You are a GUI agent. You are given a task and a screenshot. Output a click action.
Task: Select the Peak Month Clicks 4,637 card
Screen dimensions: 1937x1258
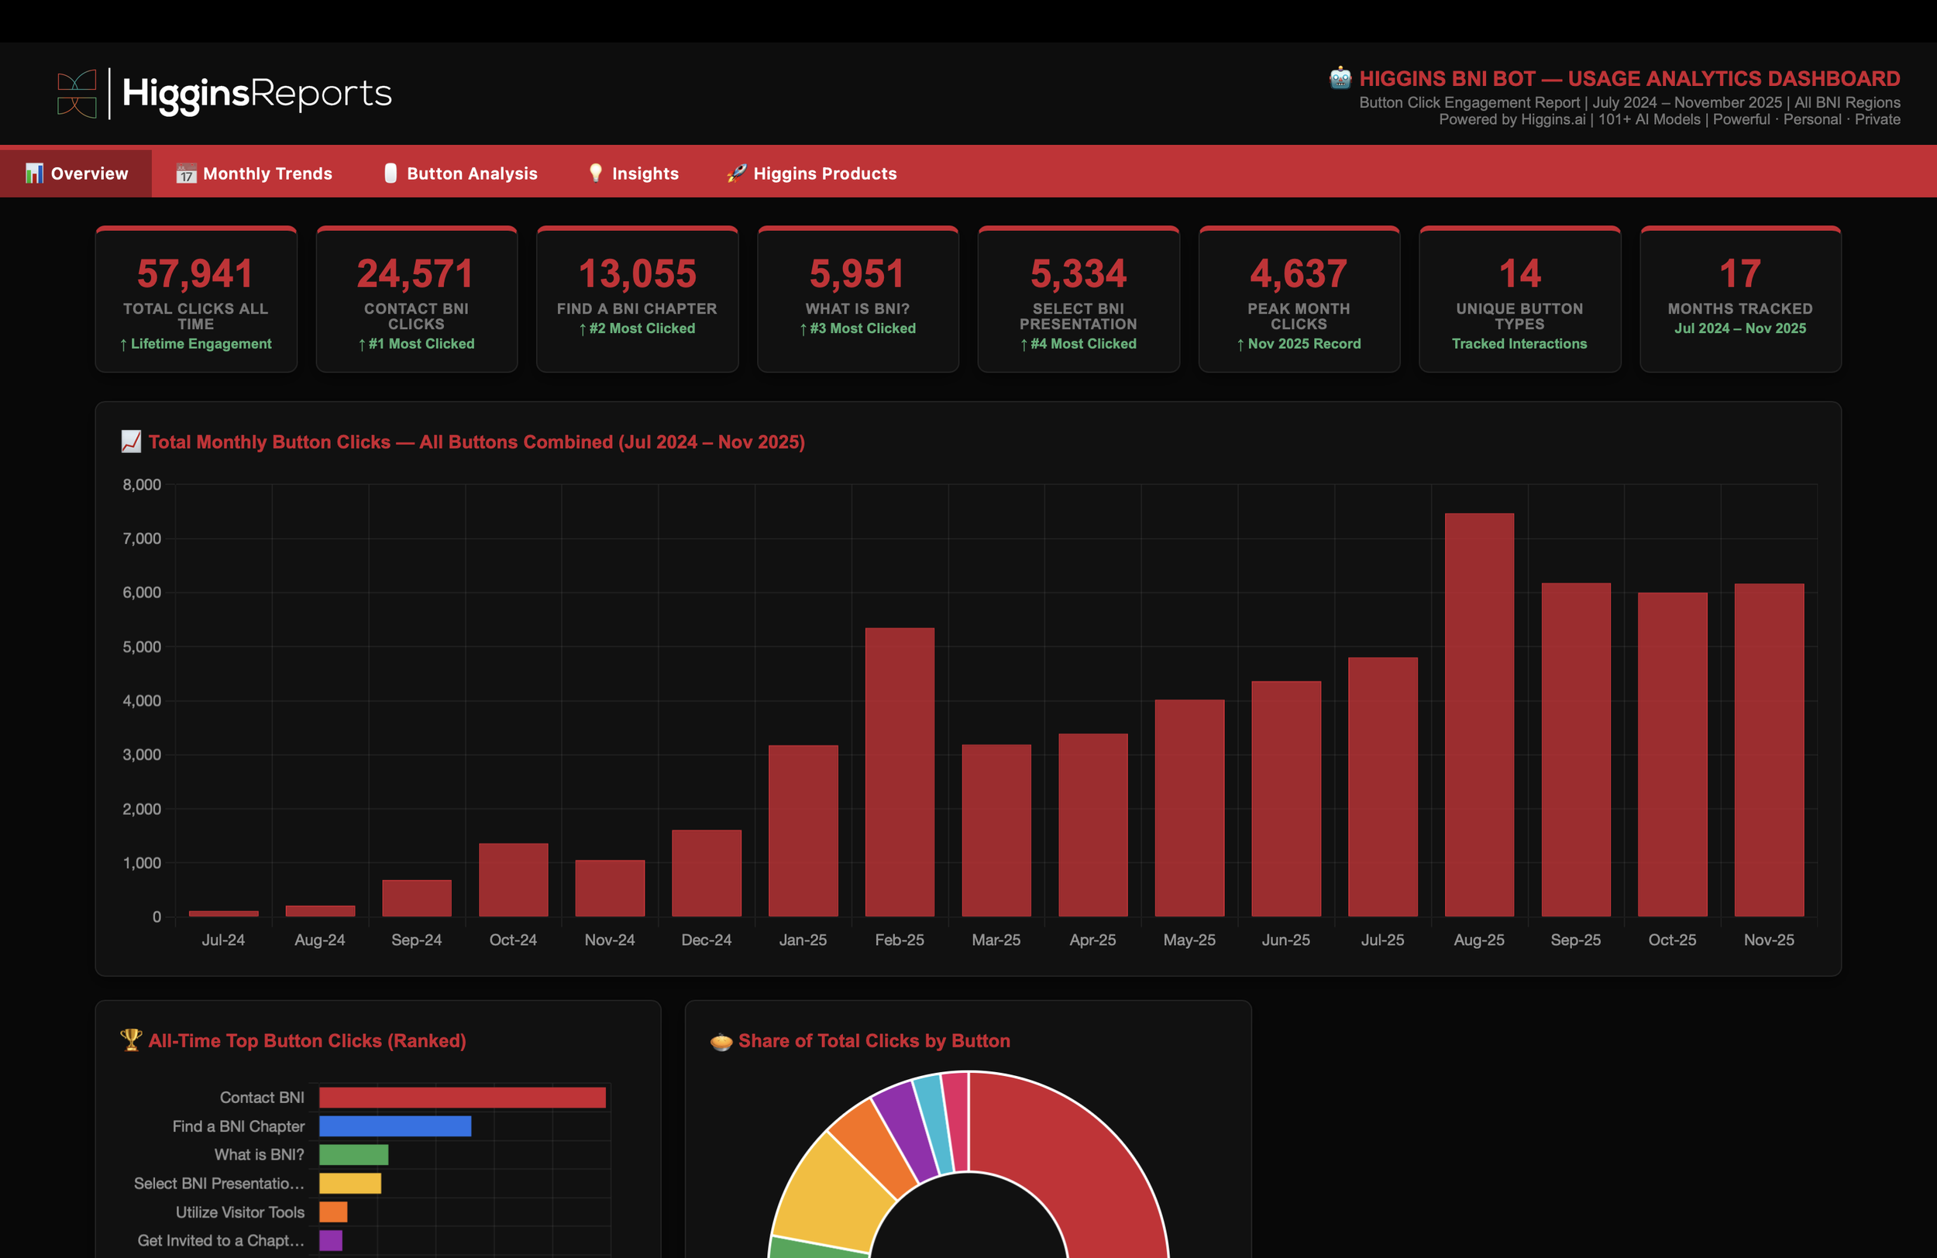(1299, 300)
